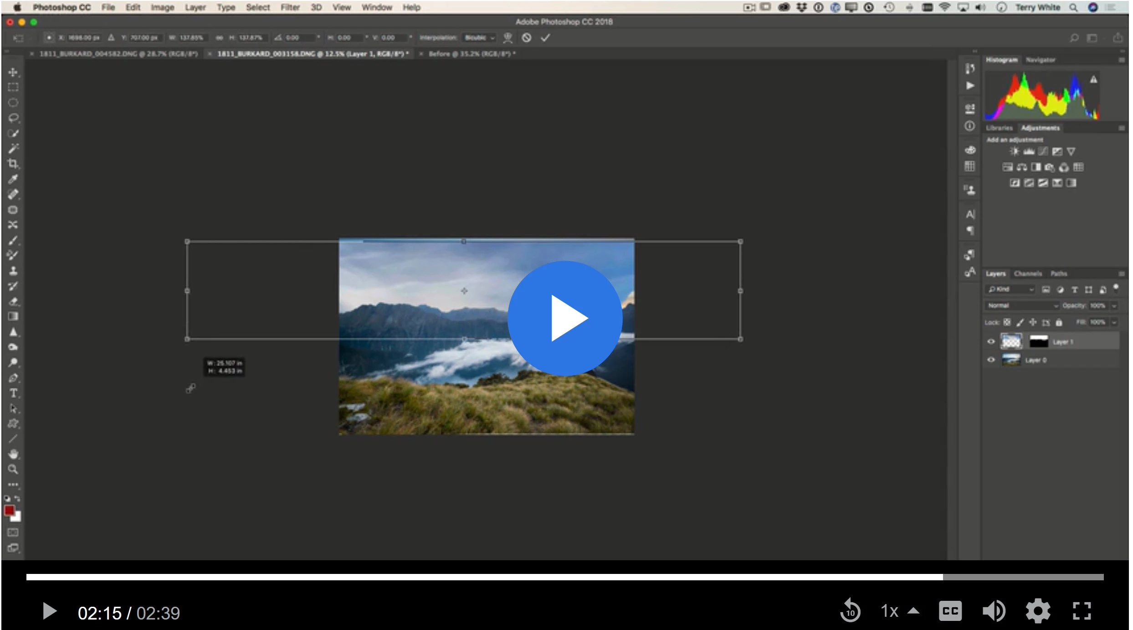
Task: Commit transform with checkmark icon
Action: click(x=545, y=38)
